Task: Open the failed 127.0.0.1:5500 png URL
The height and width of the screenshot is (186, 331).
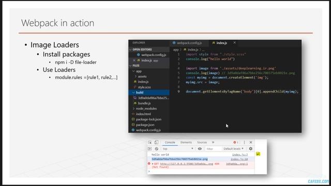Action: 186,164
